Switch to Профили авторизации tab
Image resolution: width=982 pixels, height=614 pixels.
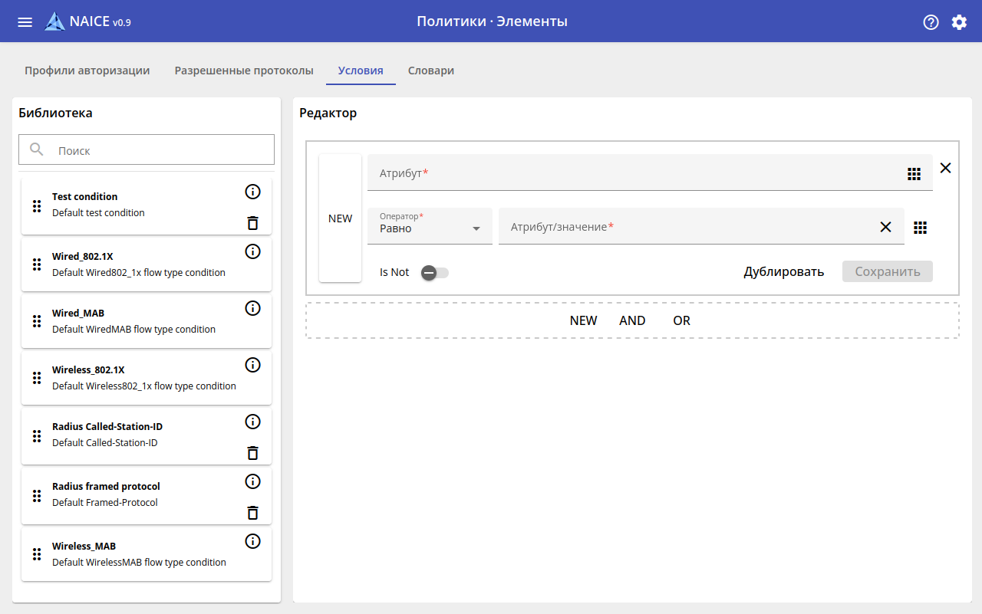tap(87, 71)
